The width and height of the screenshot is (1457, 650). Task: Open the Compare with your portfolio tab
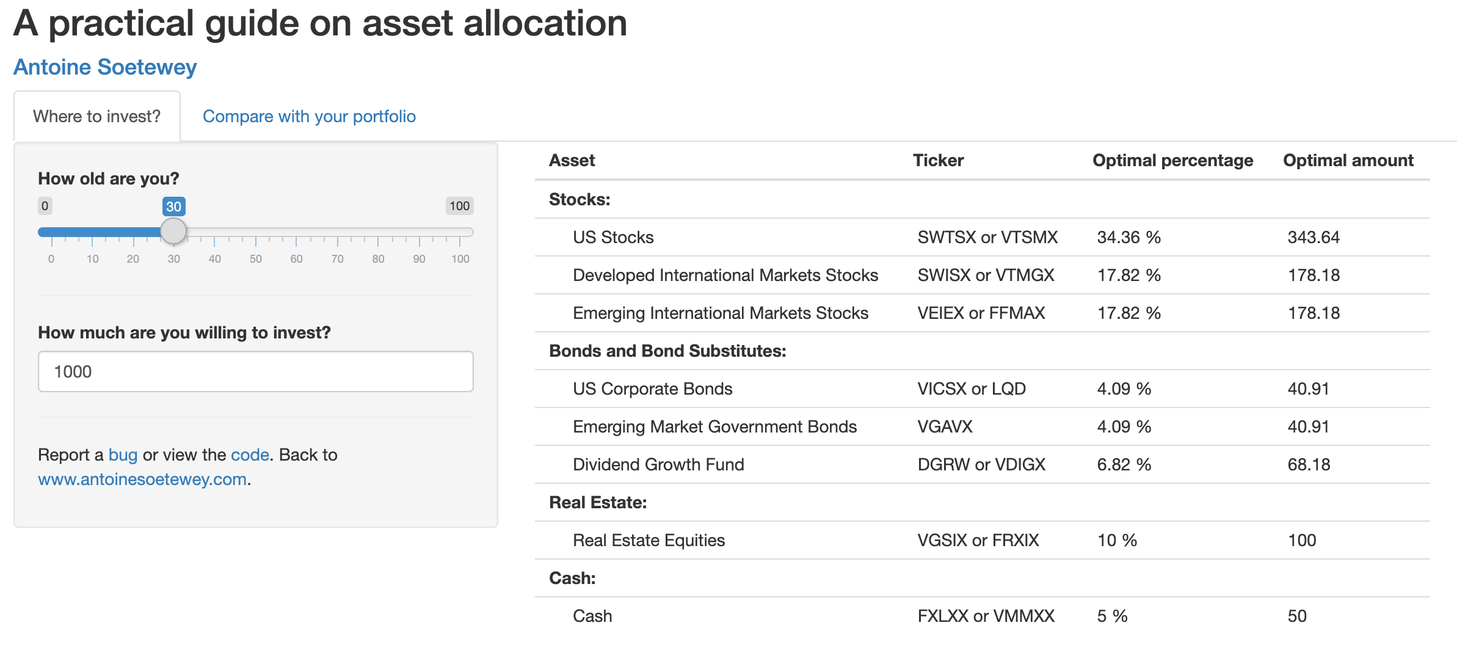coord(309,116)
